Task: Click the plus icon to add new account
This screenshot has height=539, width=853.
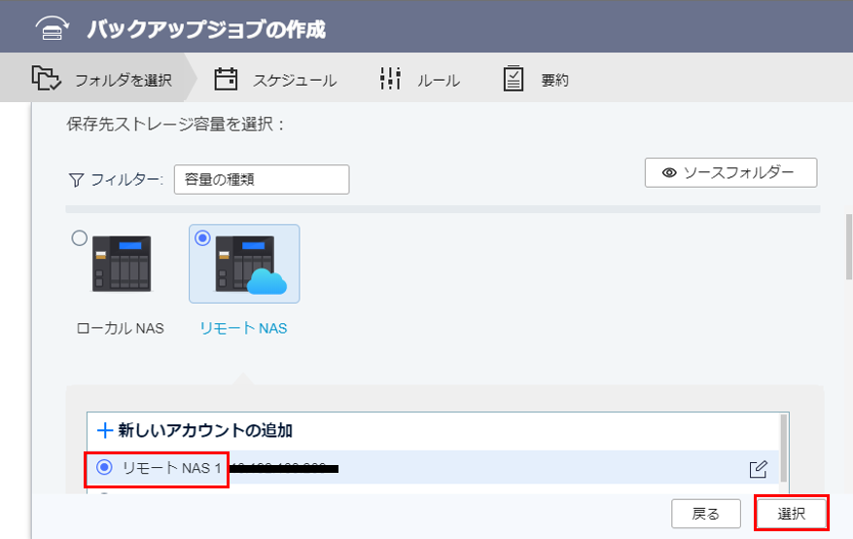Action: [x=104, y=429]
